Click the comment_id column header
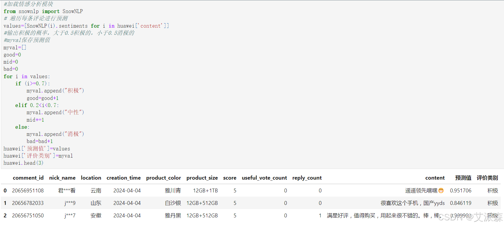 point(28,178)
